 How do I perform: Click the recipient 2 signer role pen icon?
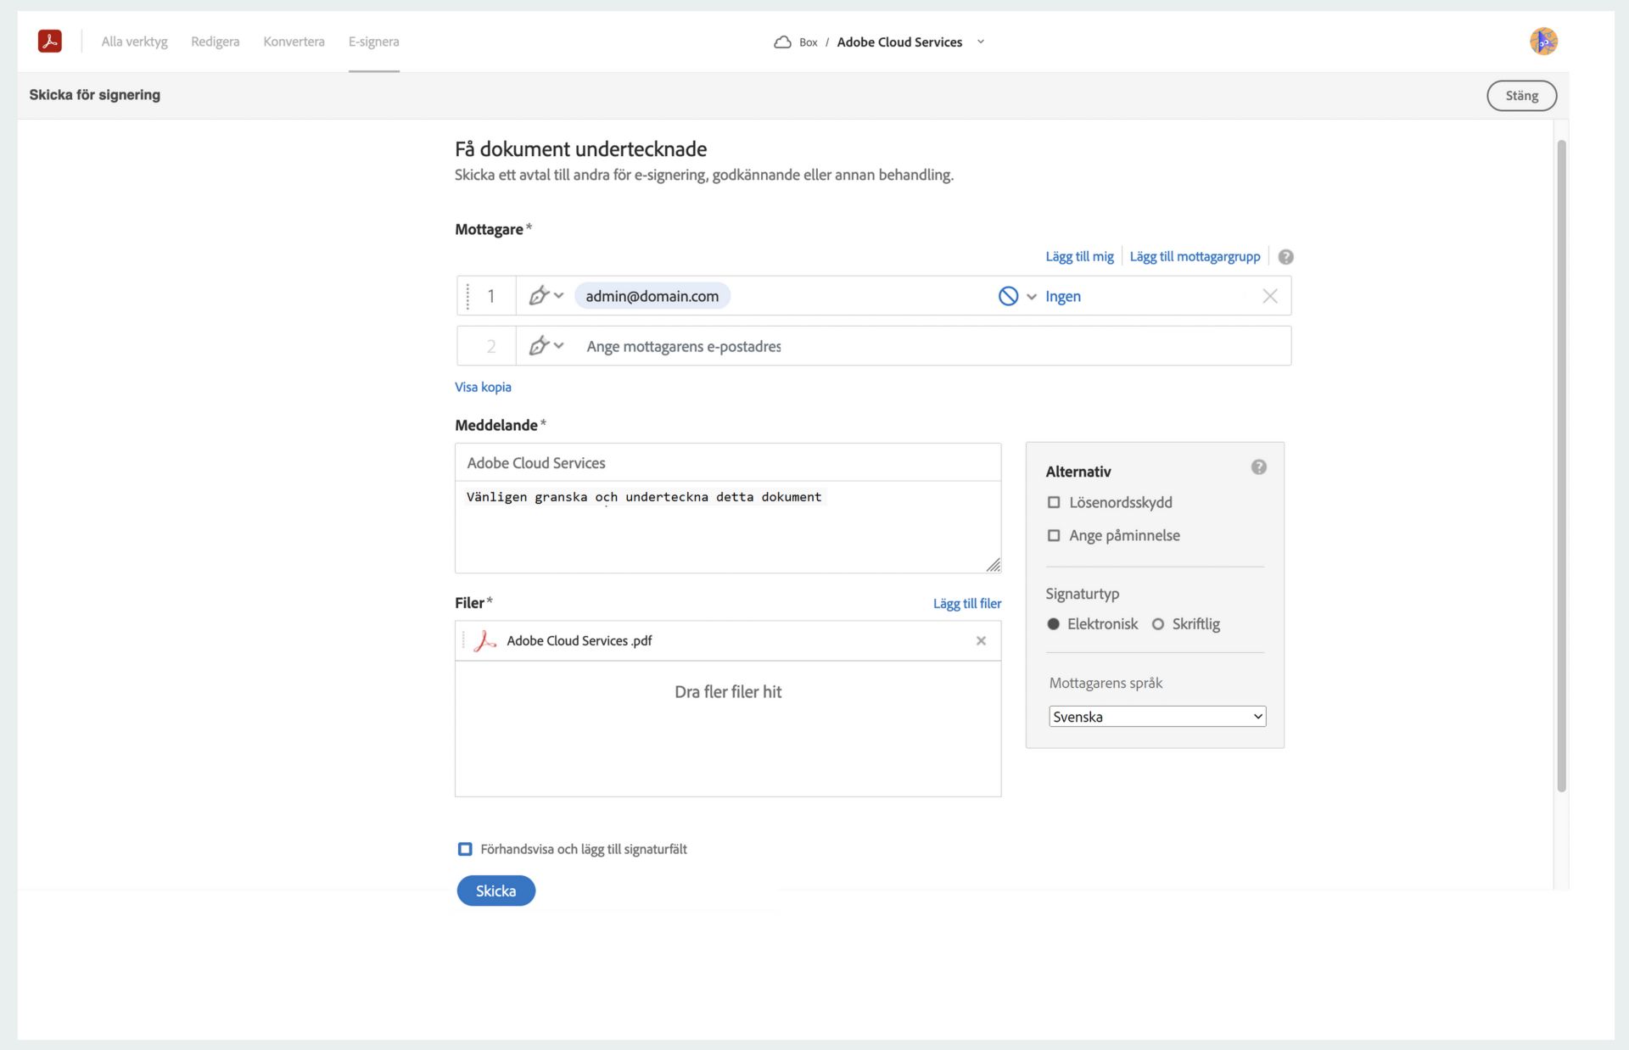539,345
